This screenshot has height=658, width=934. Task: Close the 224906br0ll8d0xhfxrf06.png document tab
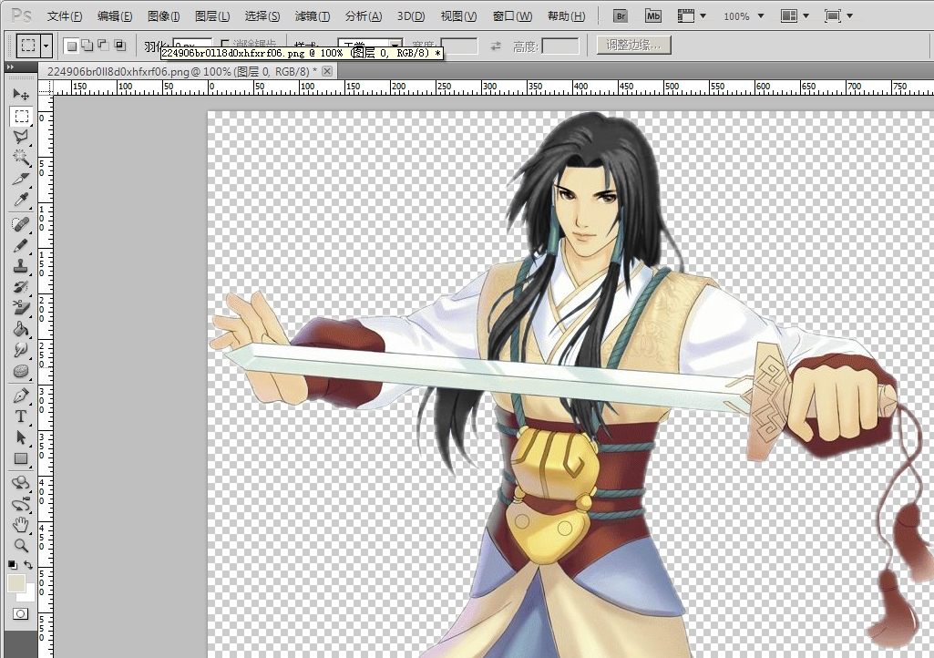[x=327, y=71]
